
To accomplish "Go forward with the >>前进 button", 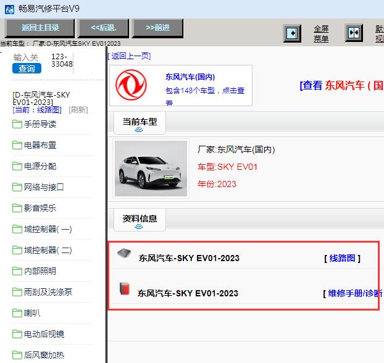I will [x=157, y=28].
